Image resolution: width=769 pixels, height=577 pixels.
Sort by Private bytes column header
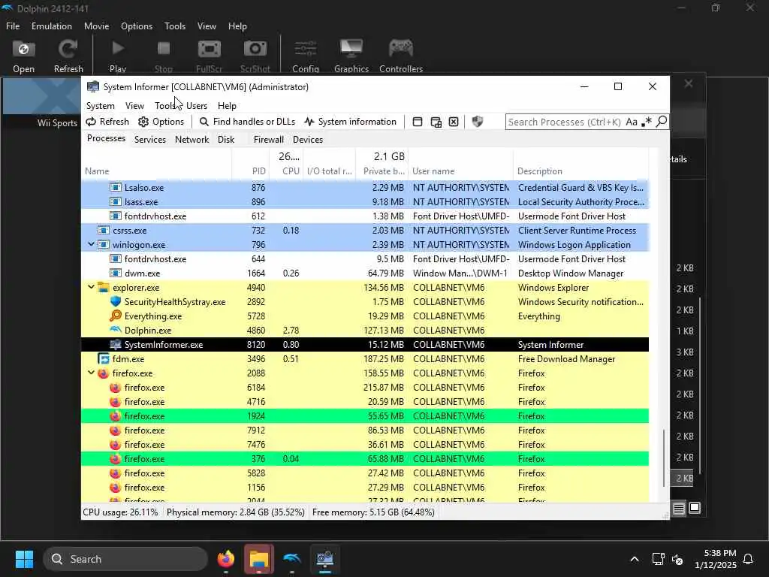coord(382,163)
